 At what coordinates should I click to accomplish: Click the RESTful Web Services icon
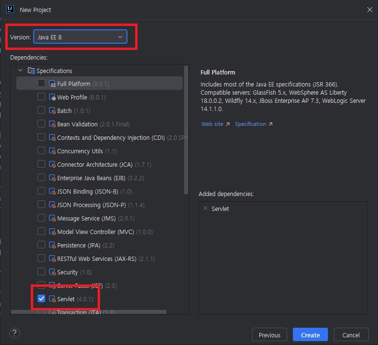52,259
